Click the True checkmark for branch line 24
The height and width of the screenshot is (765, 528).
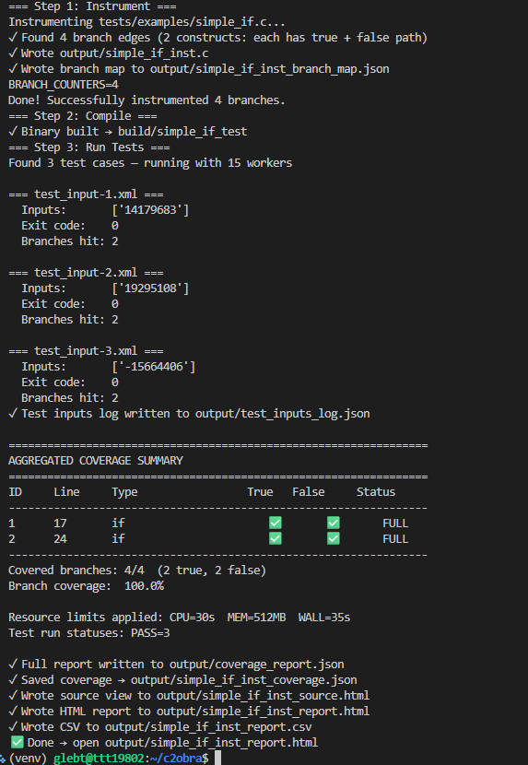[276, 538]
